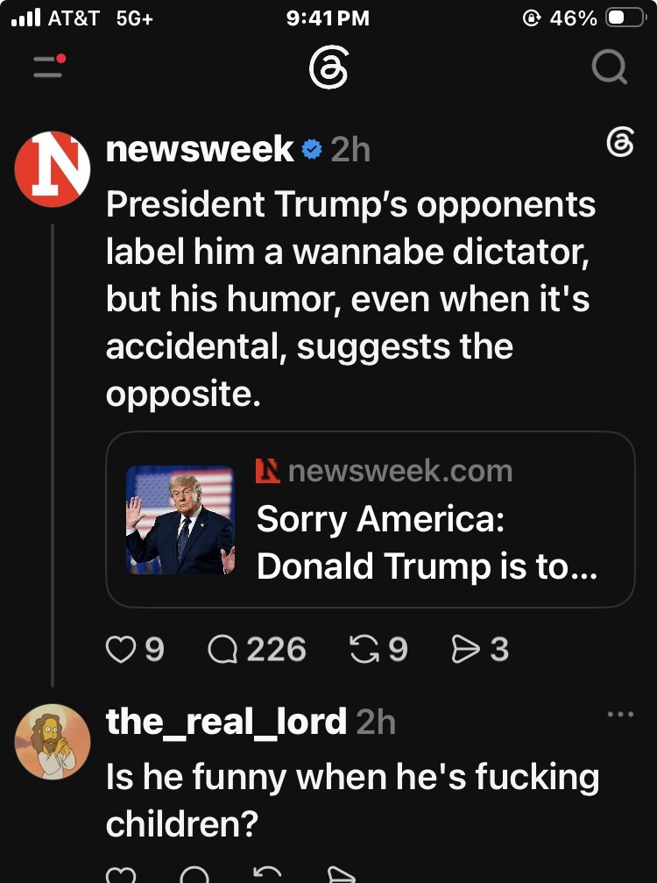Open the search magnifier icon
Image resolution: width=657 pixels, height=883 pixels.
coord(610,67)
